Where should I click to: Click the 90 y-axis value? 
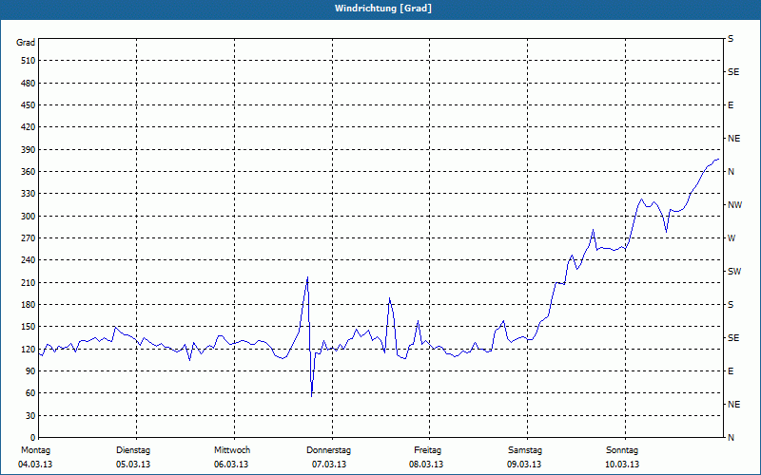(x=30, y=370)
